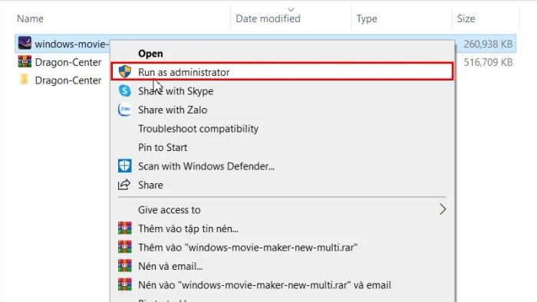Select the windows-movie file icon
The image size is (537, 302).
[25, 44]
